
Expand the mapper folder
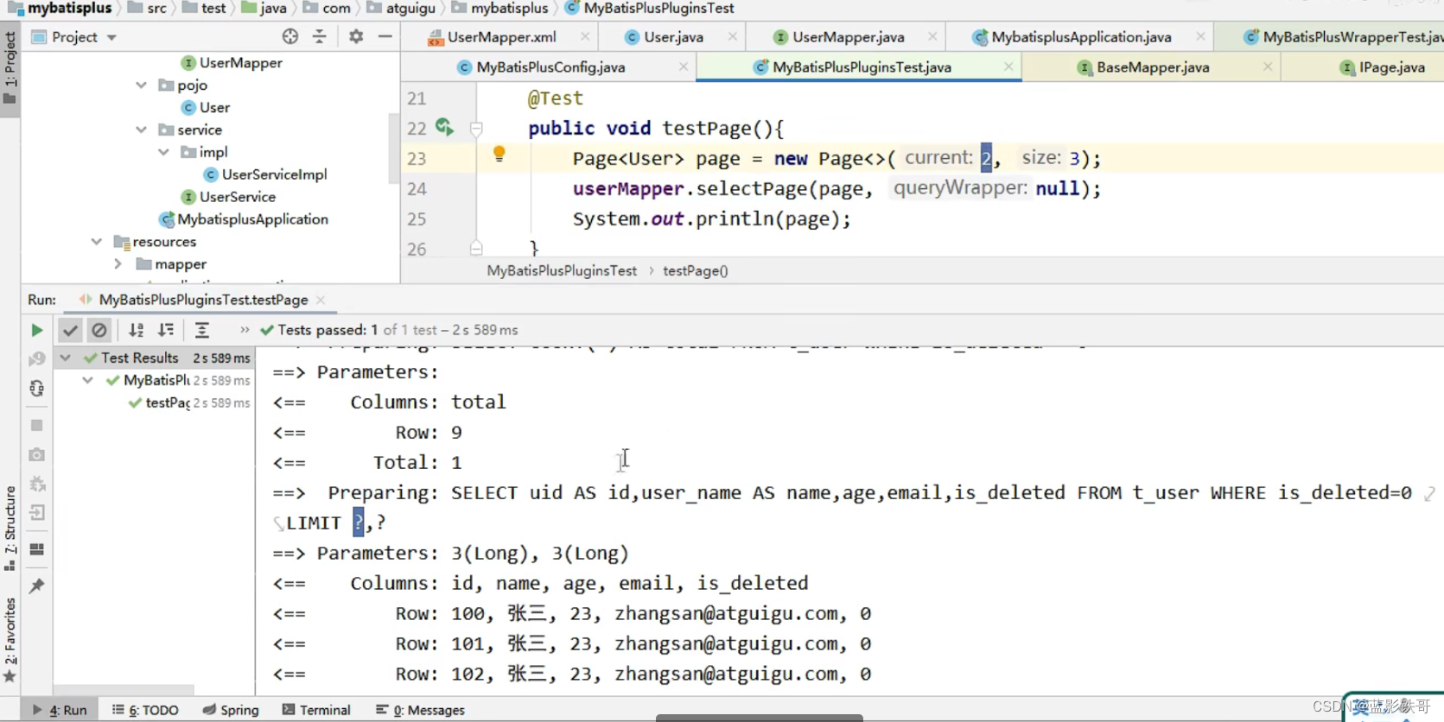(x=118, y=264)
